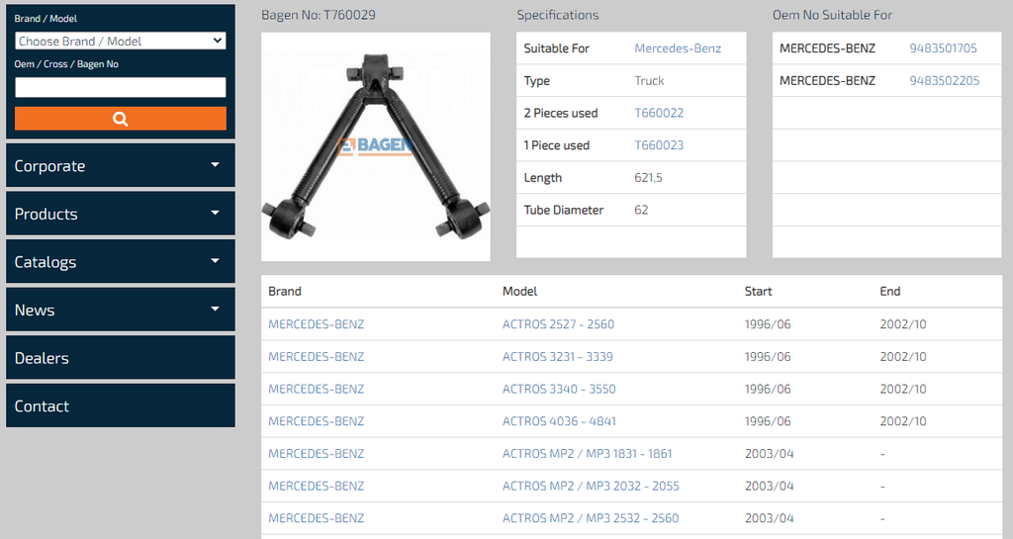Viewport: 1013px width, 539px height.
Task: Open the Choose Brand / Model dropdown
Action: 120,41
